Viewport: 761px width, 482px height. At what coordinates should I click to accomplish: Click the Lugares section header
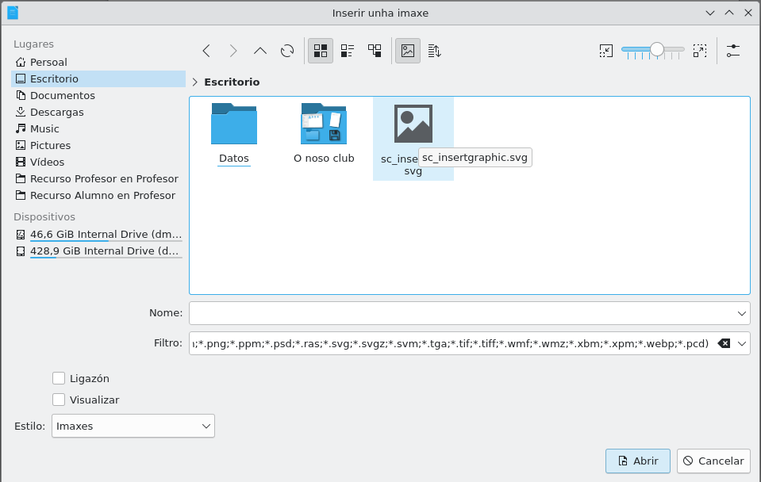click(33, 44)
